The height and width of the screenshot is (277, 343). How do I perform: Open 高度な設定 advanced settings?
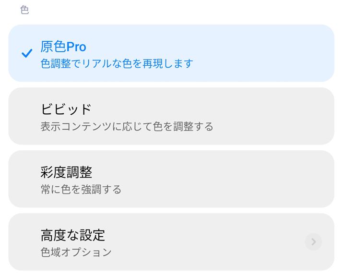pyautogui.click(x=171, y=242)
